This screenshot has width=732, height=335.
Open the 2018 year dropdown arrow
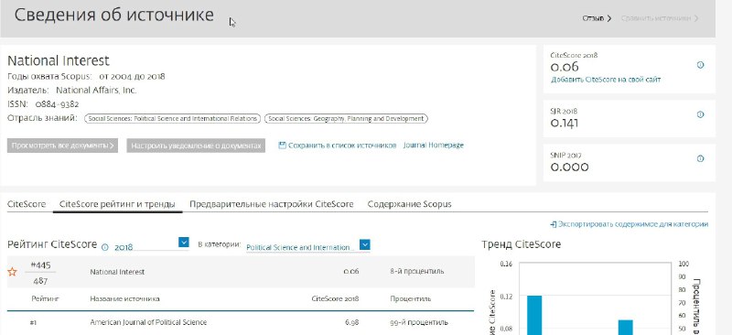pyautogui.click(x=184, y=242)
